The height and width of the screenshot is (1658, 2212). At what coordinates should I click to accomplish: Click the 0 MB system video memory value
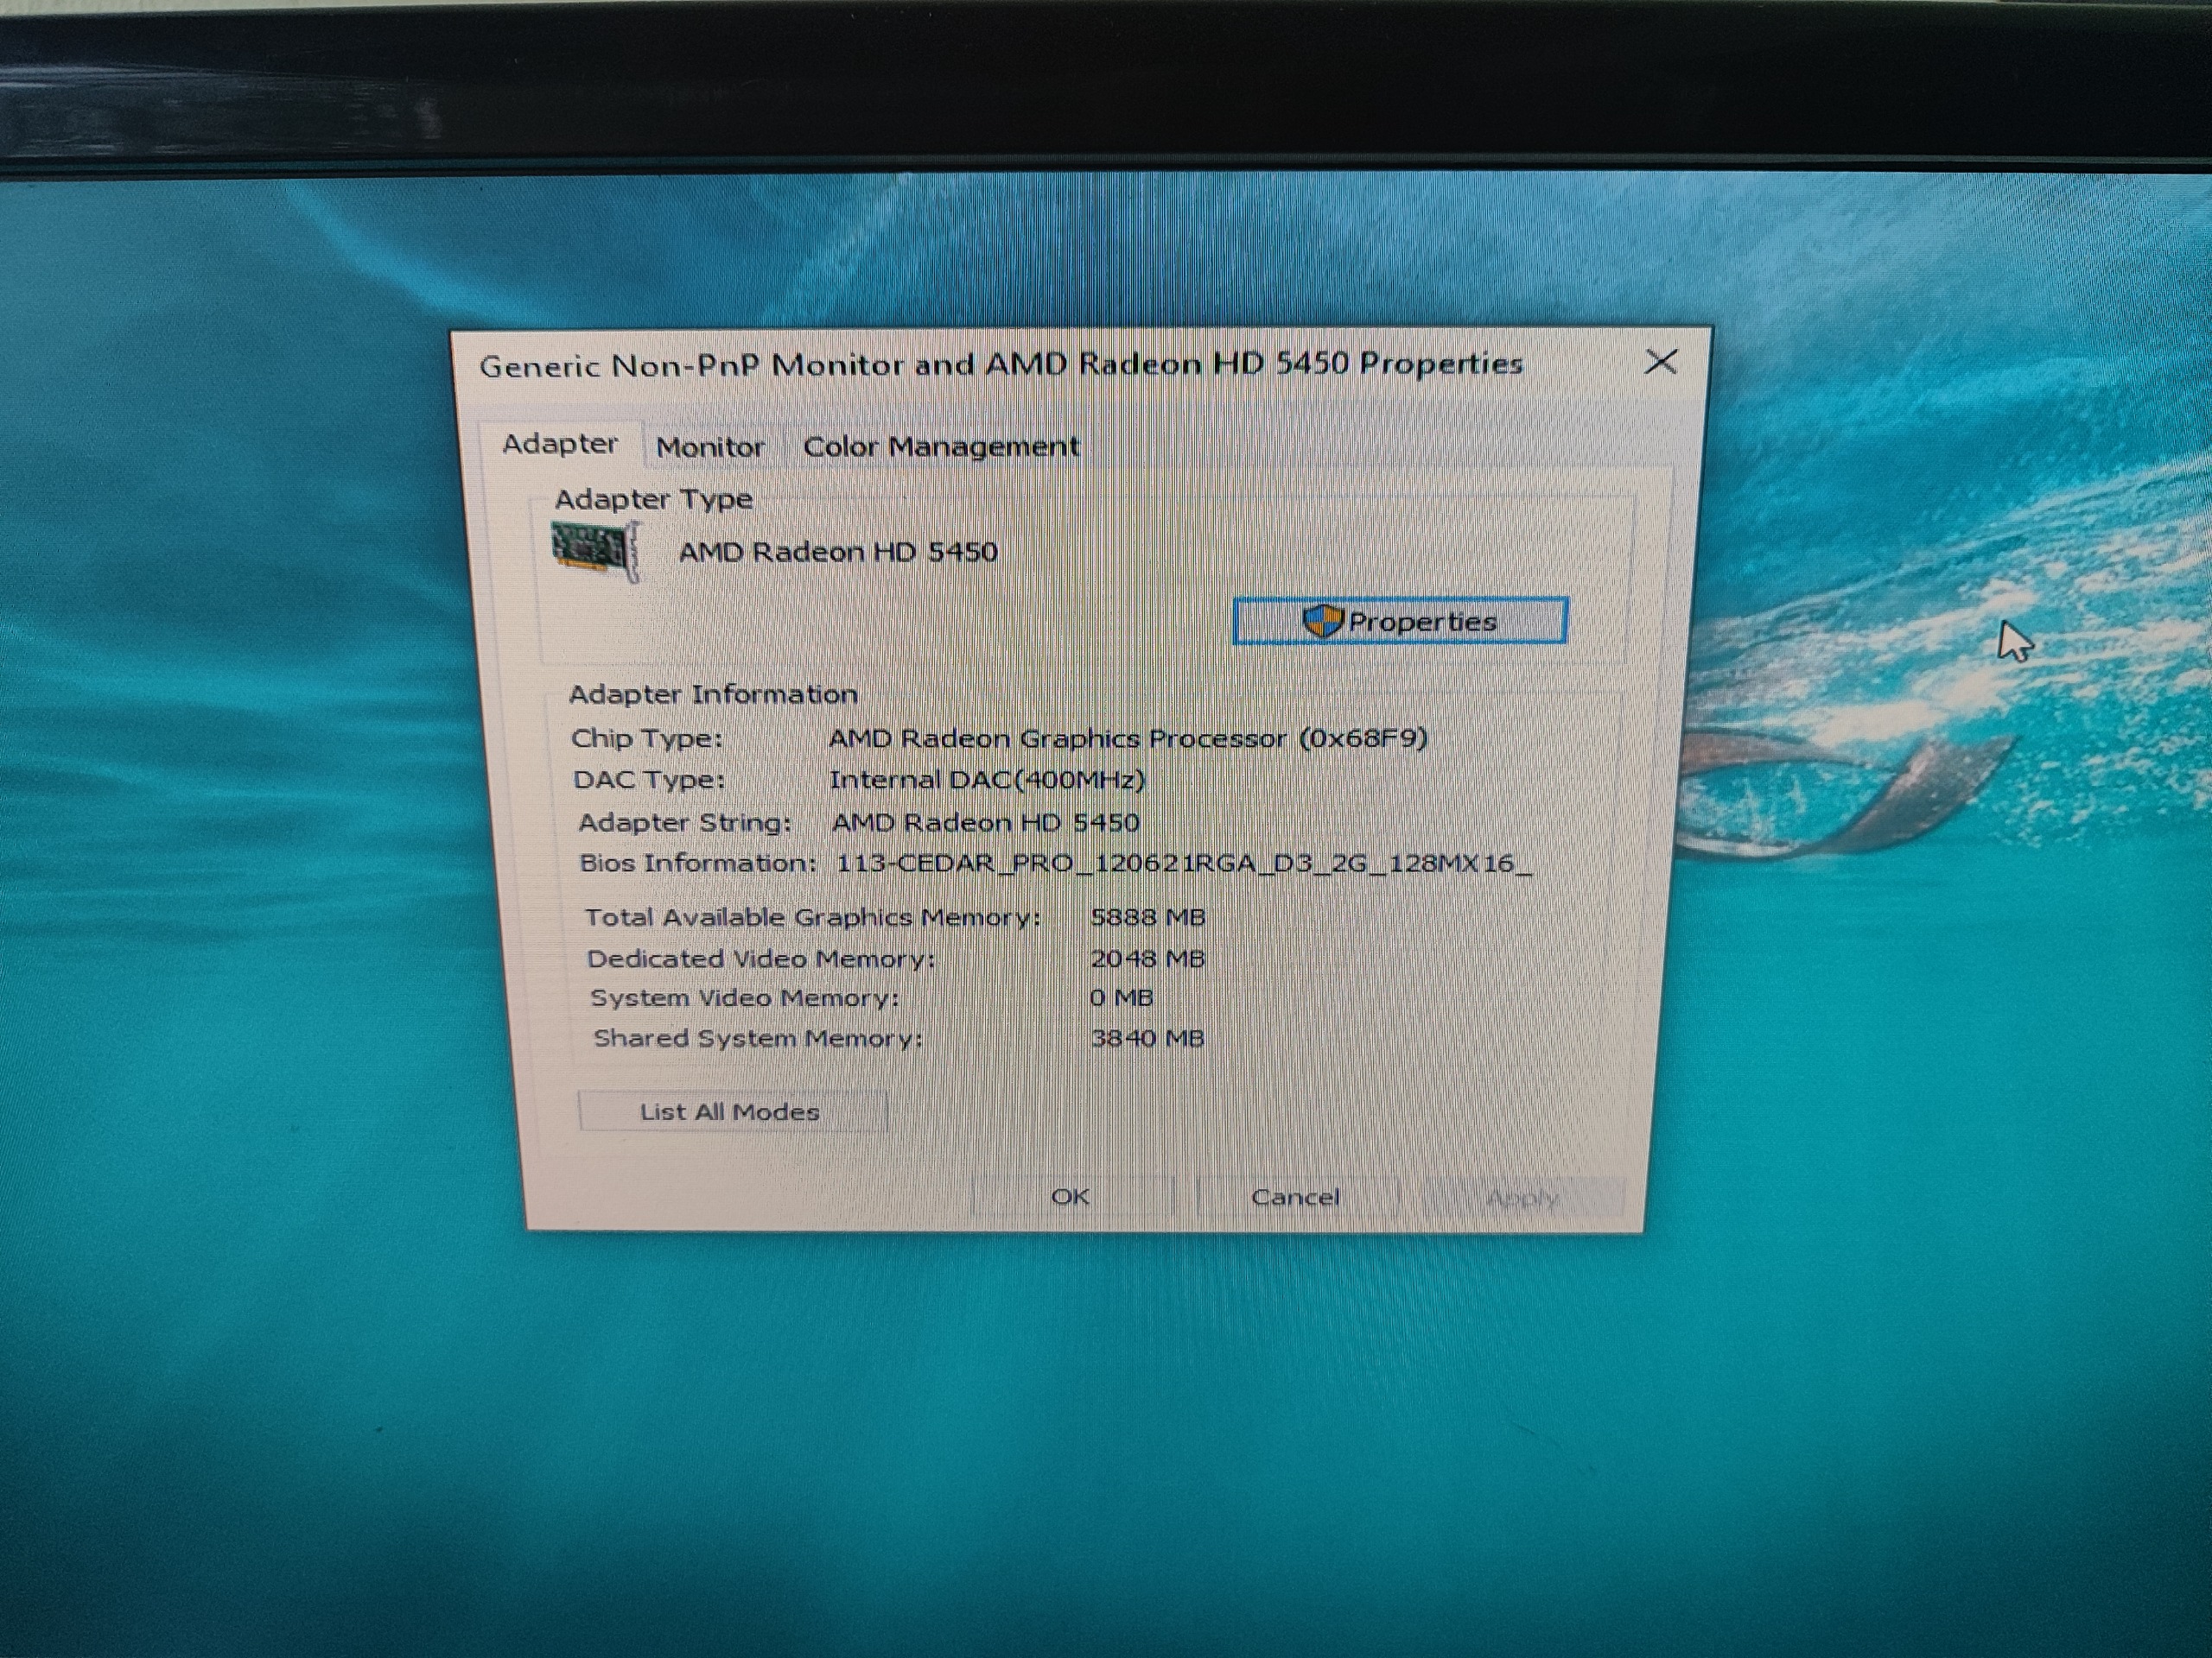click(1121, 997)
